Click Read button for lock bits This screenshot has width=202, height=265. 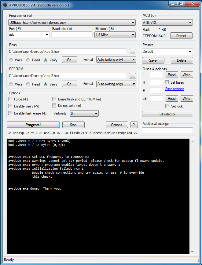[x=172, y=99]
